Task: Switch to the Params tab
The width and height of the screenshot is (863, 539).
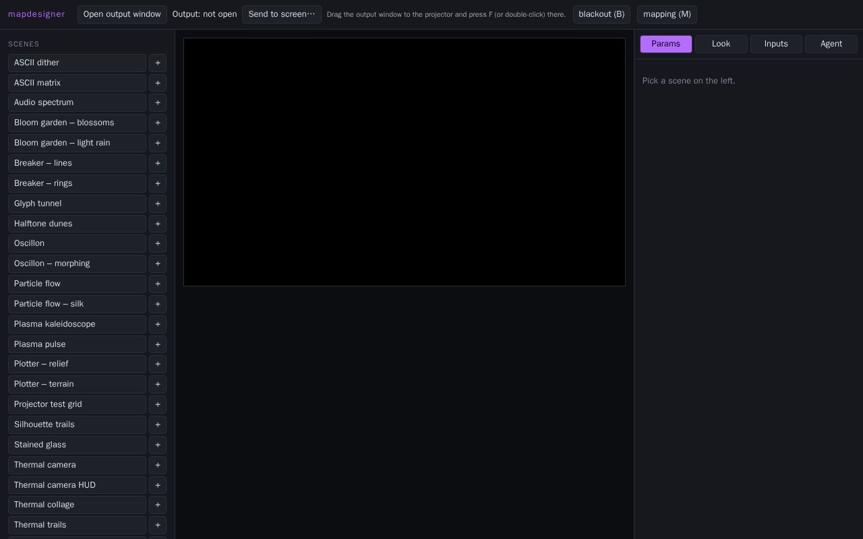Action: tap(666, 44)
